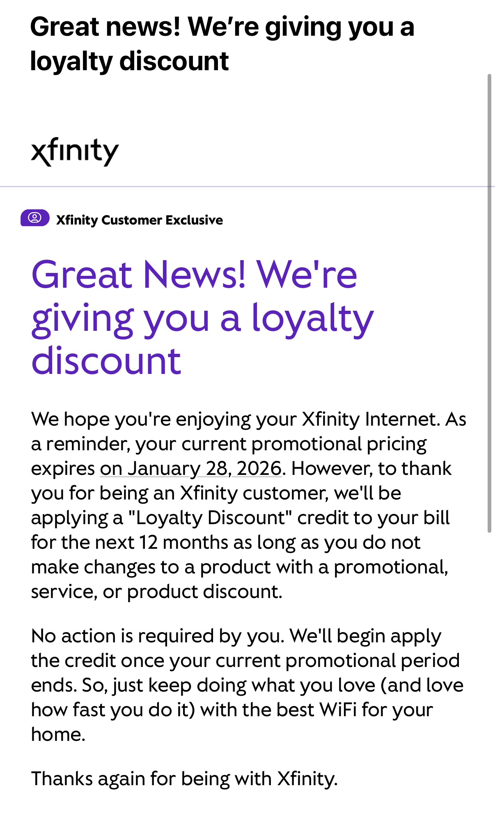Click "giving you a loyalty" headline line

tap(202, 319)
